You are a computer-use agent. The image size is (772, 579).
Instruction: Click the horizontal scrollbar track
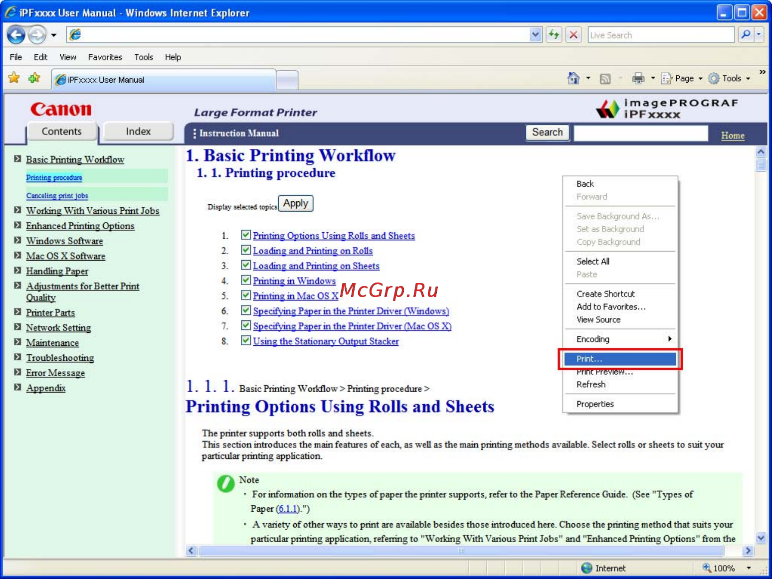[x=461, y=551]
